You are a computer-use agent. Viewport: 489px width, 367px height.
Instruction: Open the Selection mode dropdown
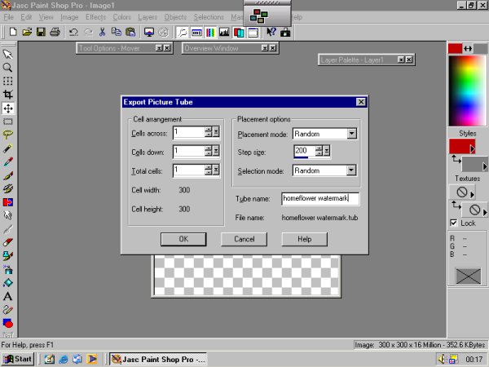tap(351, 170)
